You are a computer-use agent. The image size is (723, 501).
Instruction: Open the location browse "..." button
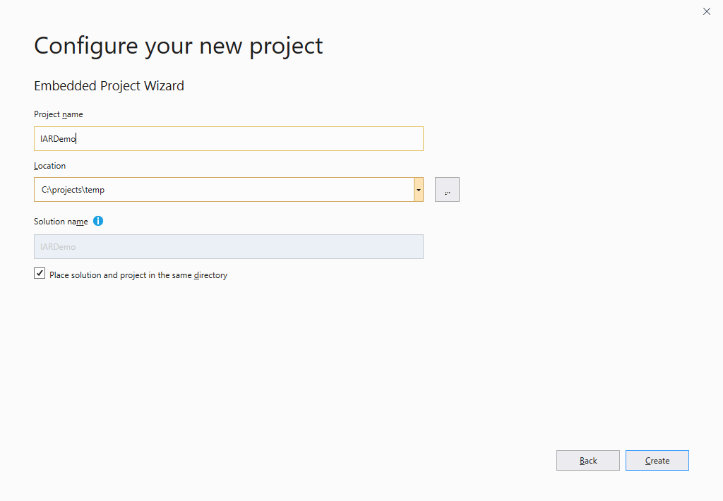447,190
